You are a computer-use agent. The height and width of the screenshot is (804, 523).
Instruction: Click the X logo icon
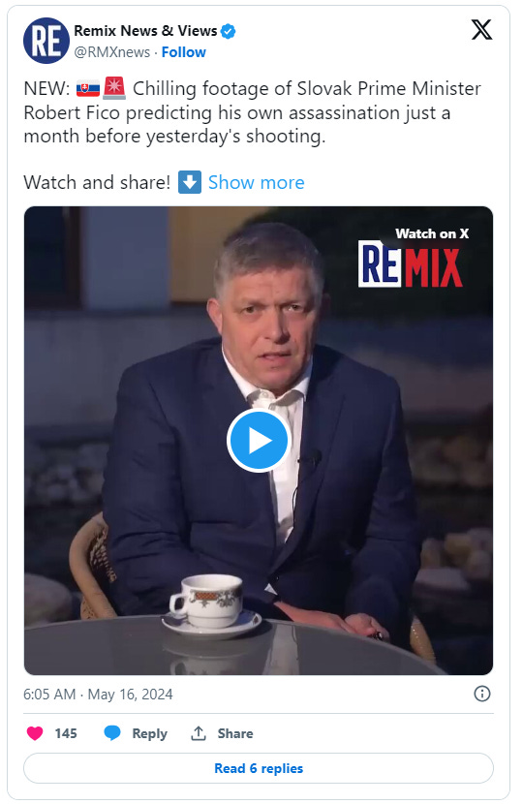point(481,30)
